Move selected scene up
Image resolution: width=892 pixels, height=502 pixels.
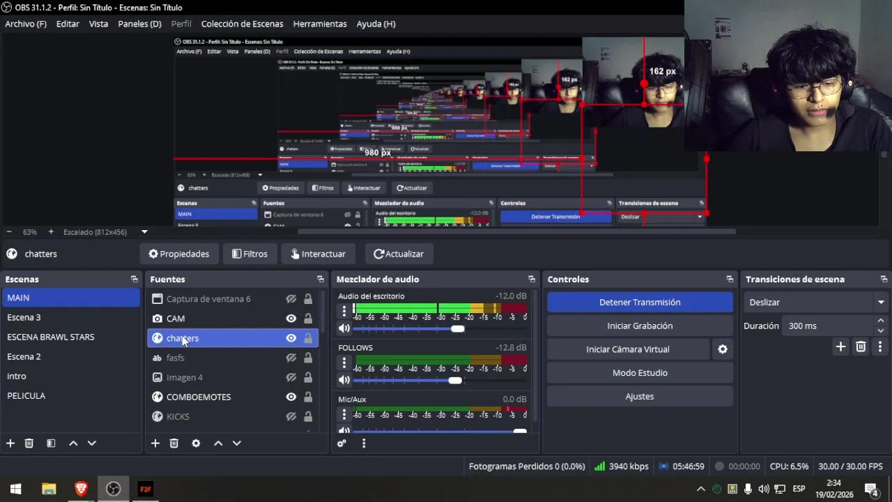point(73,443)
